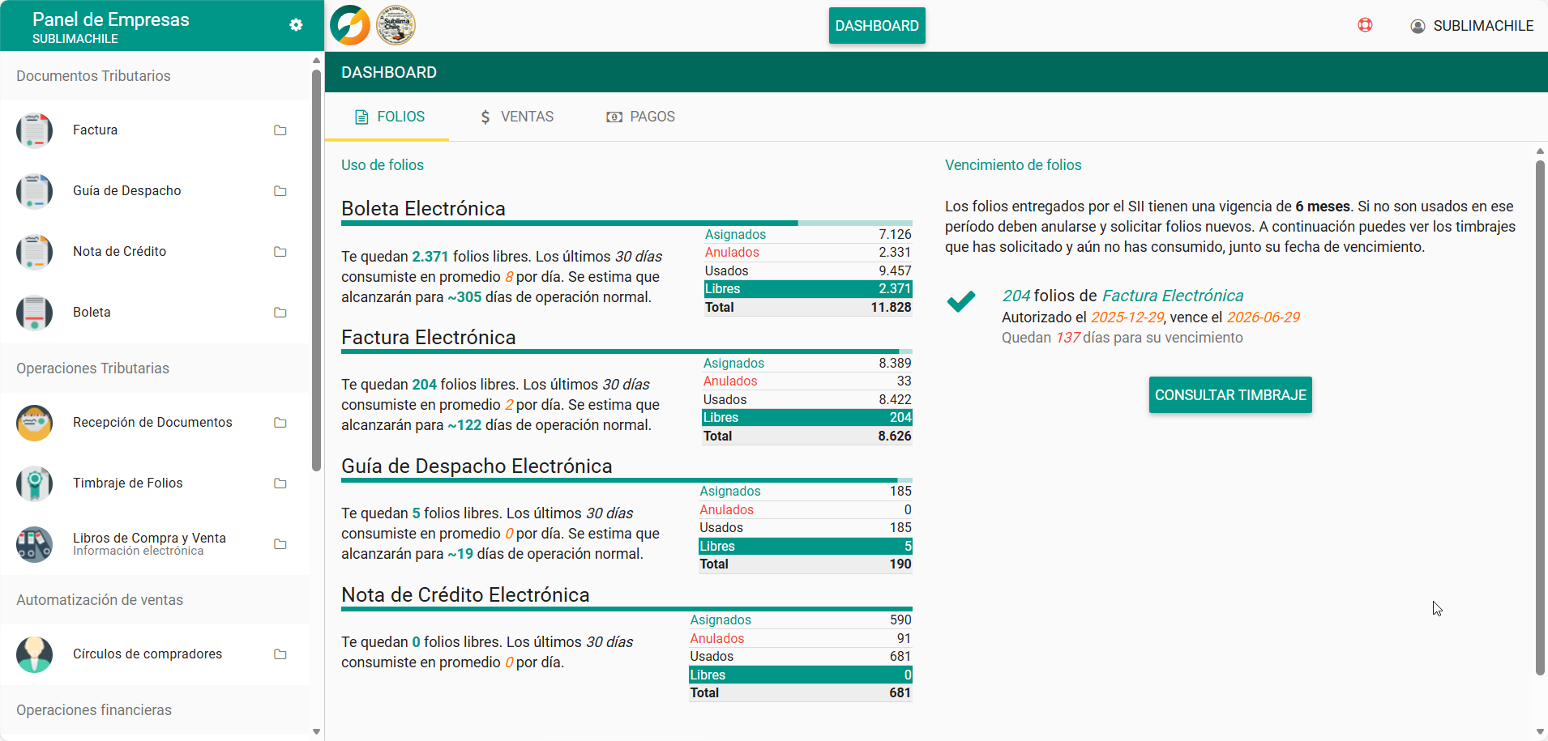The image size is (1548, 741).
Task: Open the Recepción de Documentos icon
Action: point(34,422)
